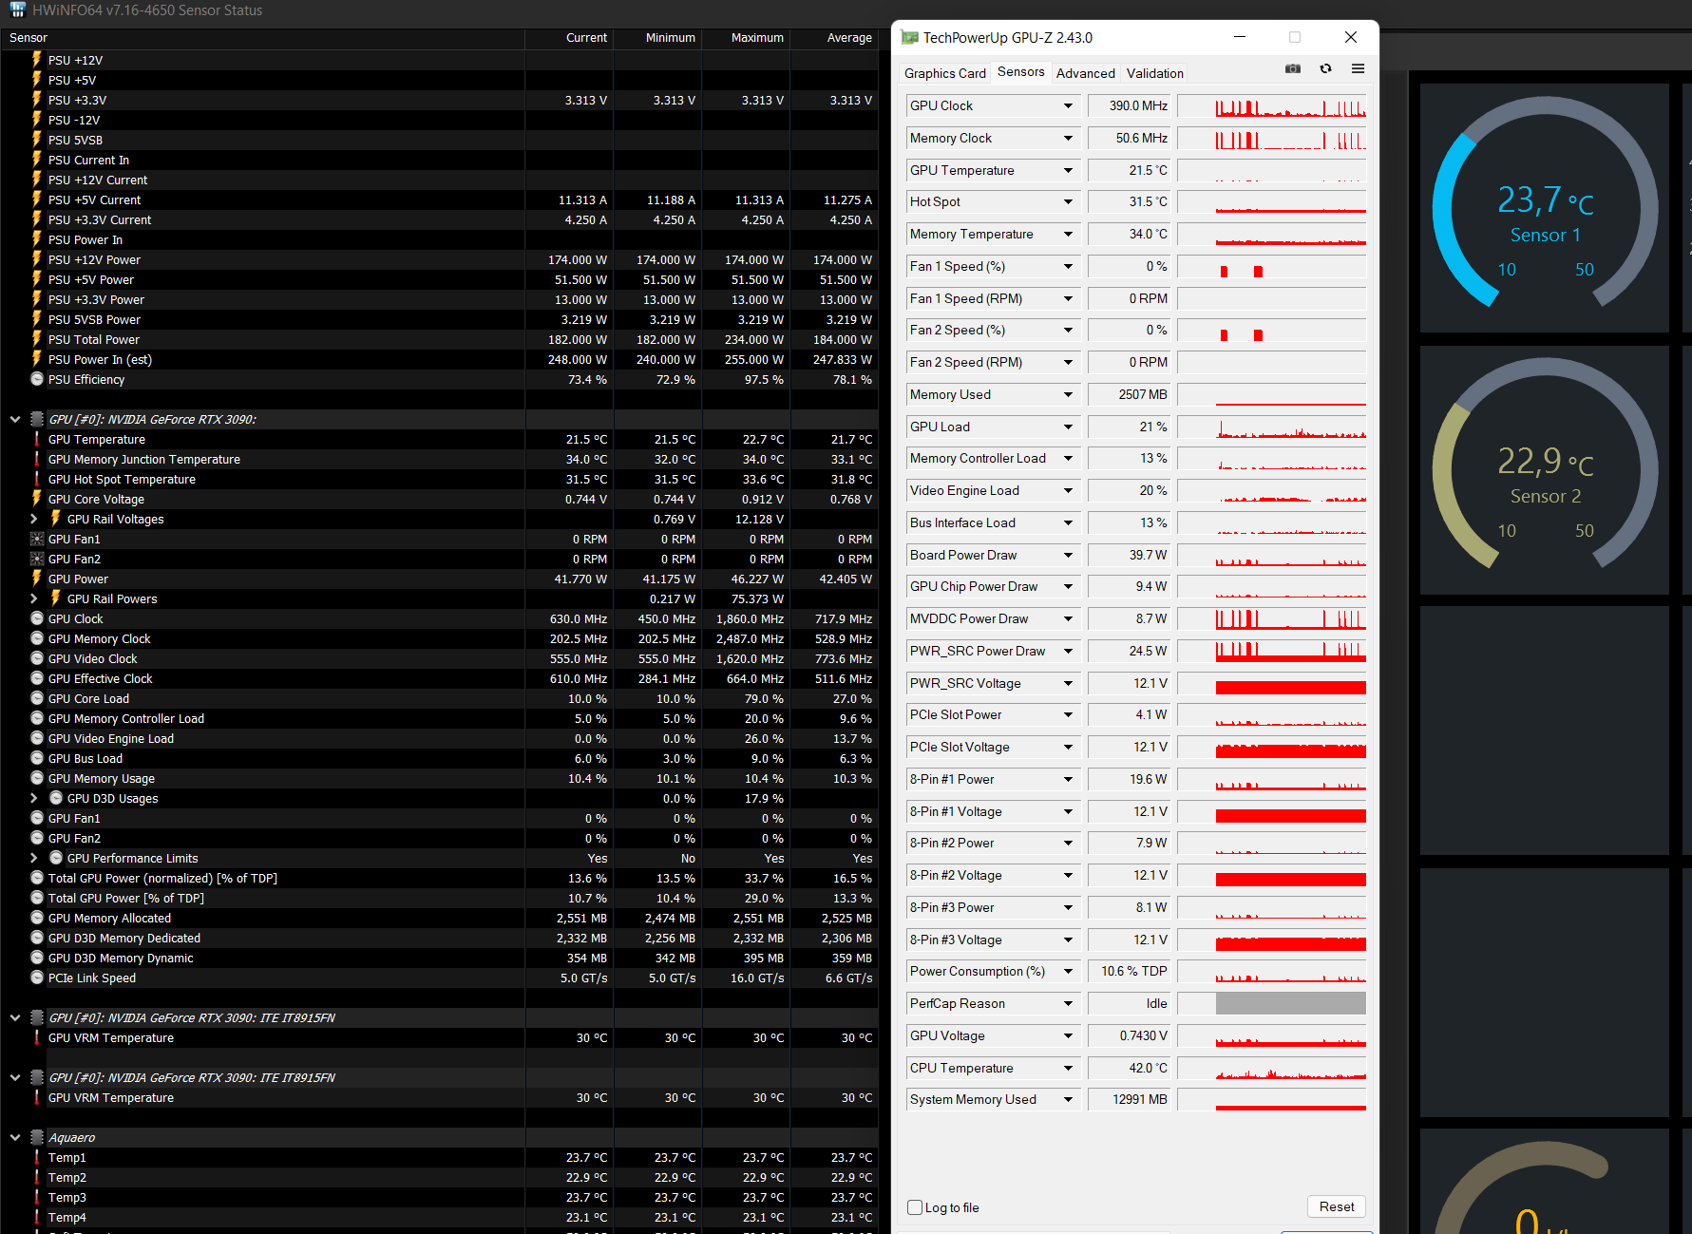Image resolution: width=1692 pixels, height=1234 pixels.
Task: Click the GPU-Z refresh icon
Action: pos(1325,68)
